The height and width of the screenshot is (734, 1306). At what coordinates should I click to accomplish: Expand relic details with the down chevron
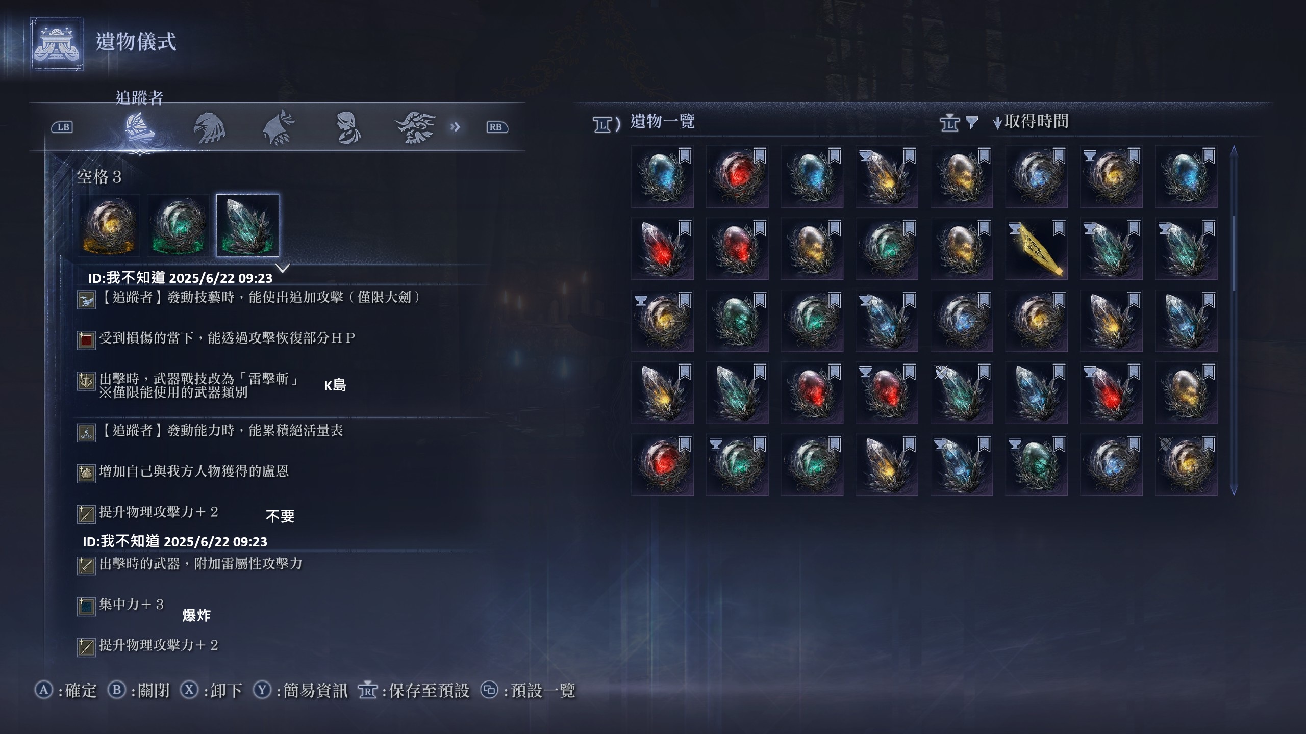[x=283, y=267]
